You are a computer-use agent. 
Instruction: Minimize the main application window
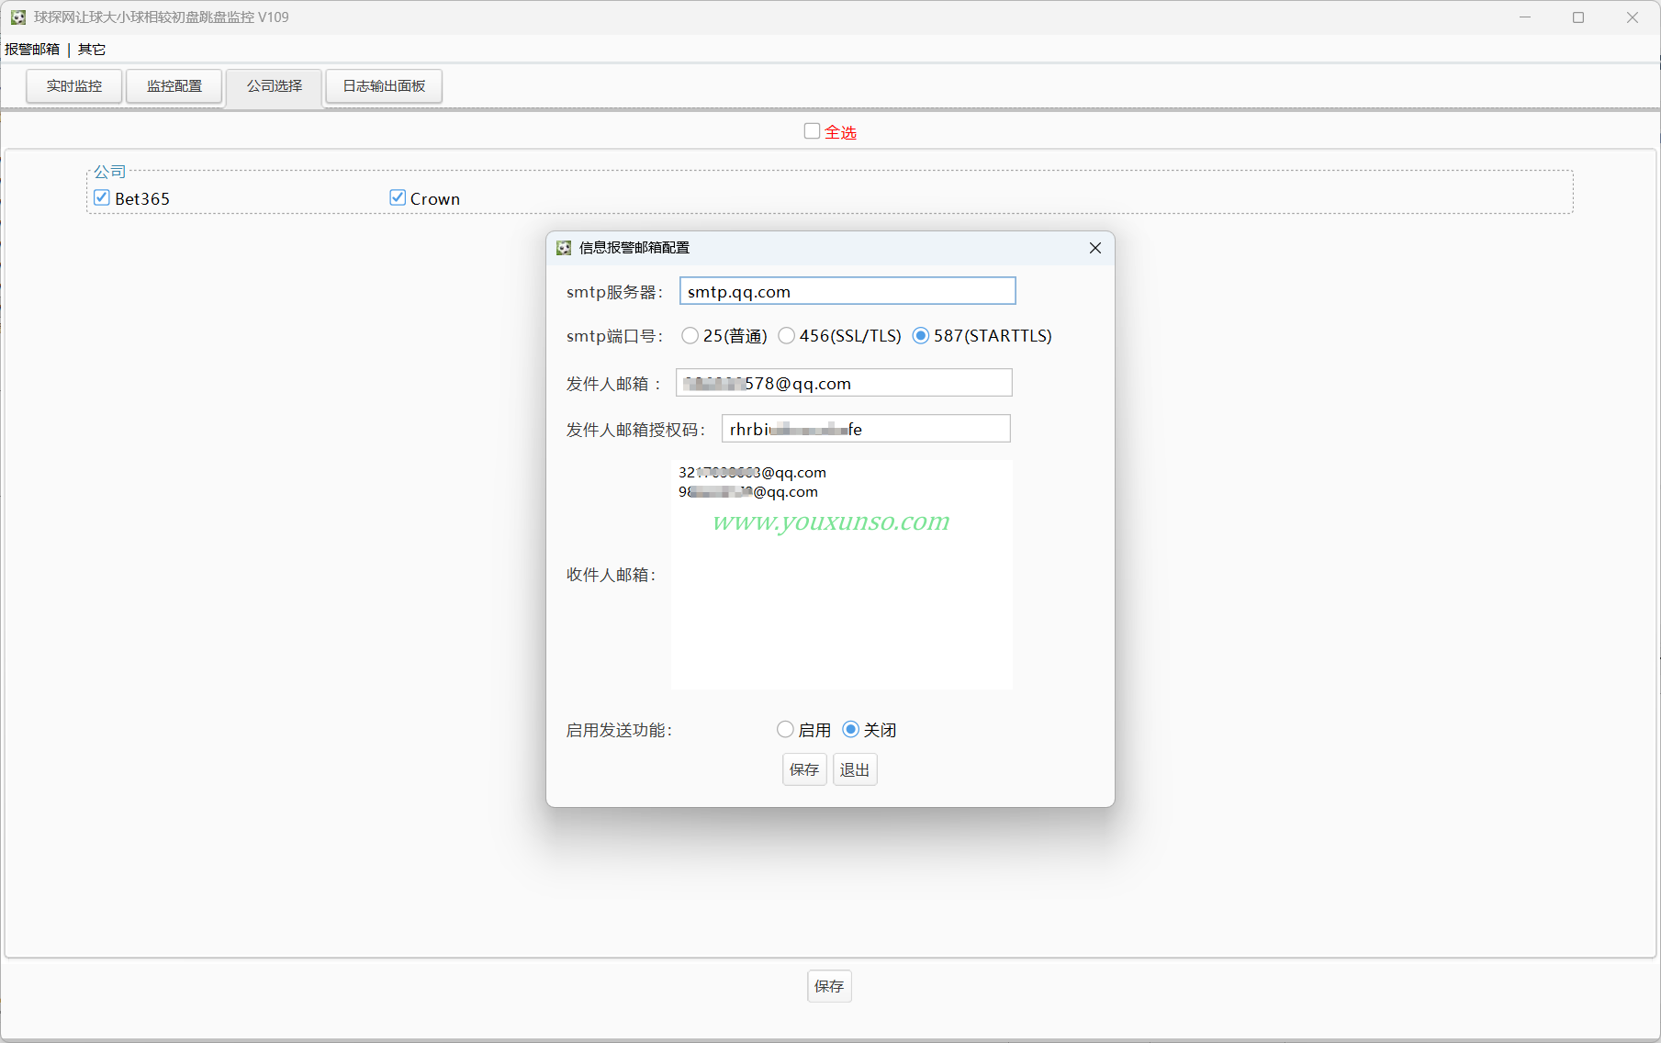coord(1525,17)
